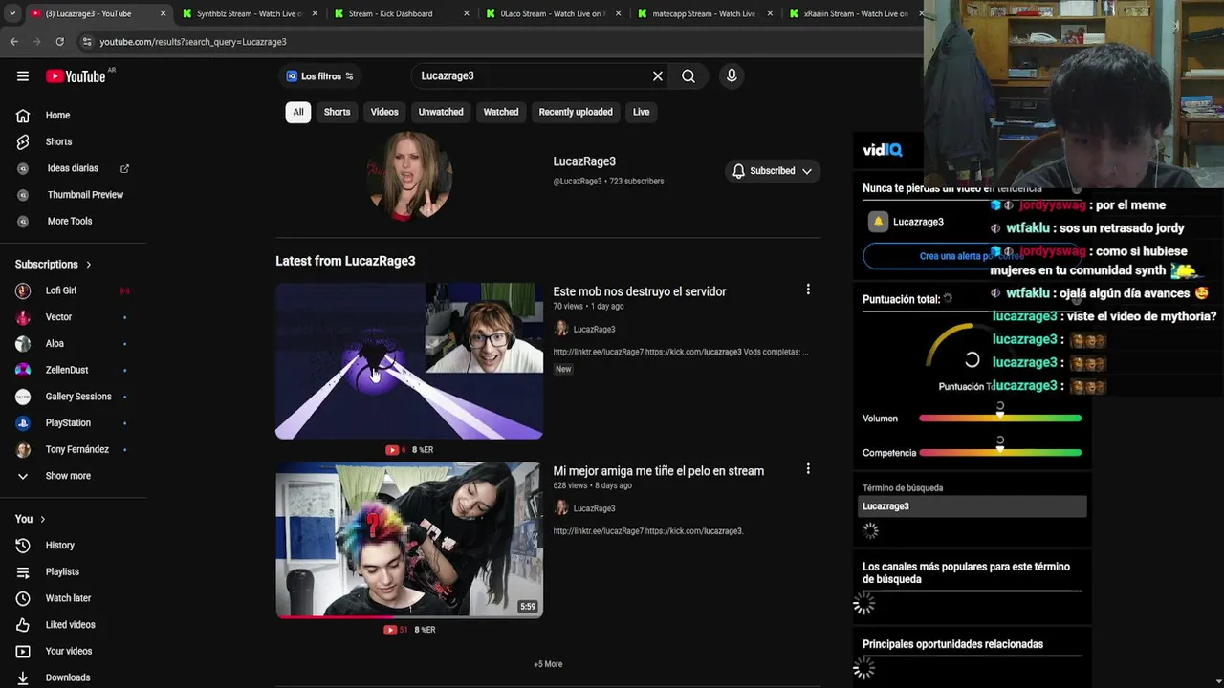The width and height of the screenshot is (1224, 688).
Task: Open title Mi mejor amiga me tiñe el pelo
Action: point(659,471)
